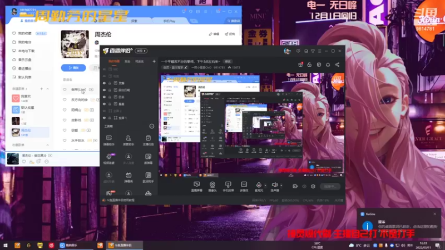Toggle visibility of 全屏 1 source

tap(104, 118)
